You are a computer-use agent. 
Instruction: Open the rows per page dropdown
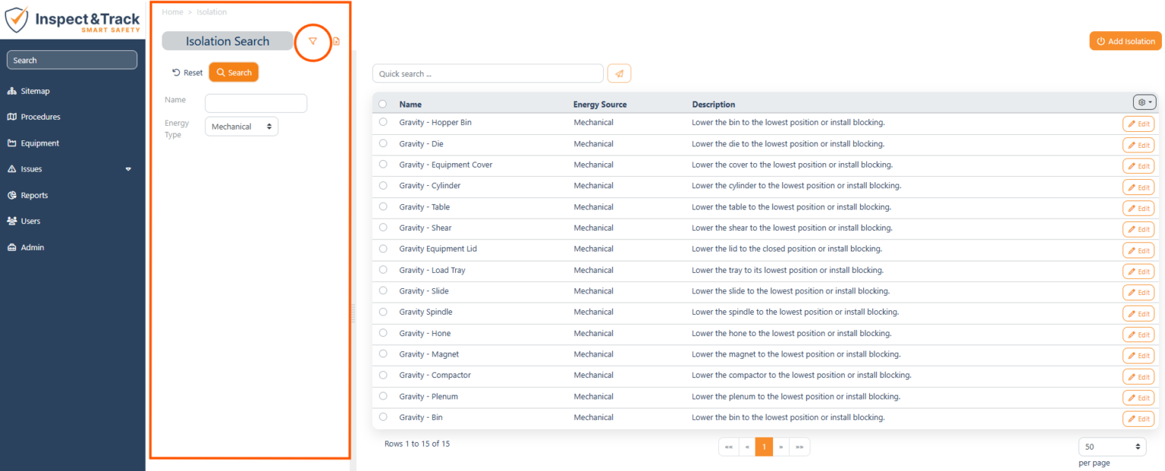(x=1111, y=447)
